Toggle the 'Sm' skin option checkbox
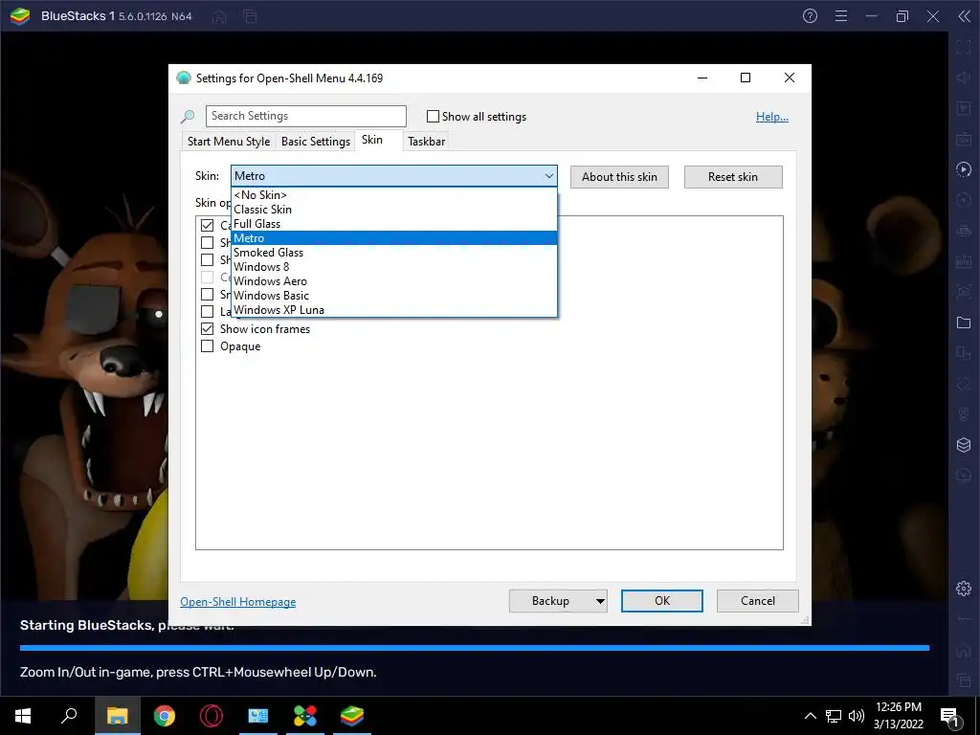980x735 pixels. point(207,294)
